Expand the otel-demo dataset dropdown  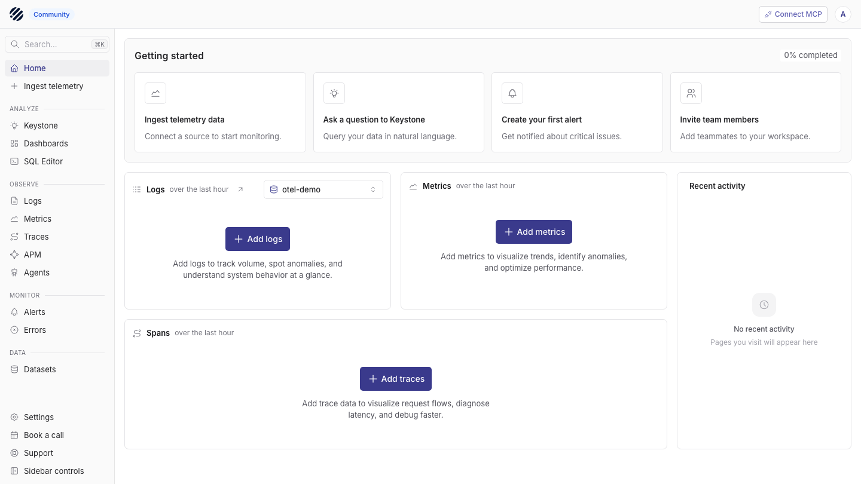tap(323, 189)
